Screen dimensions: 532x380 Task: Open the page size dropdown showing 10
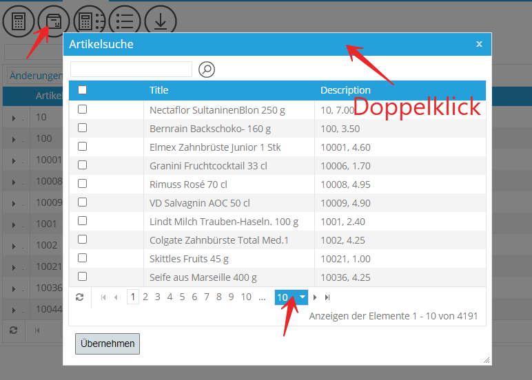(291, 297)
